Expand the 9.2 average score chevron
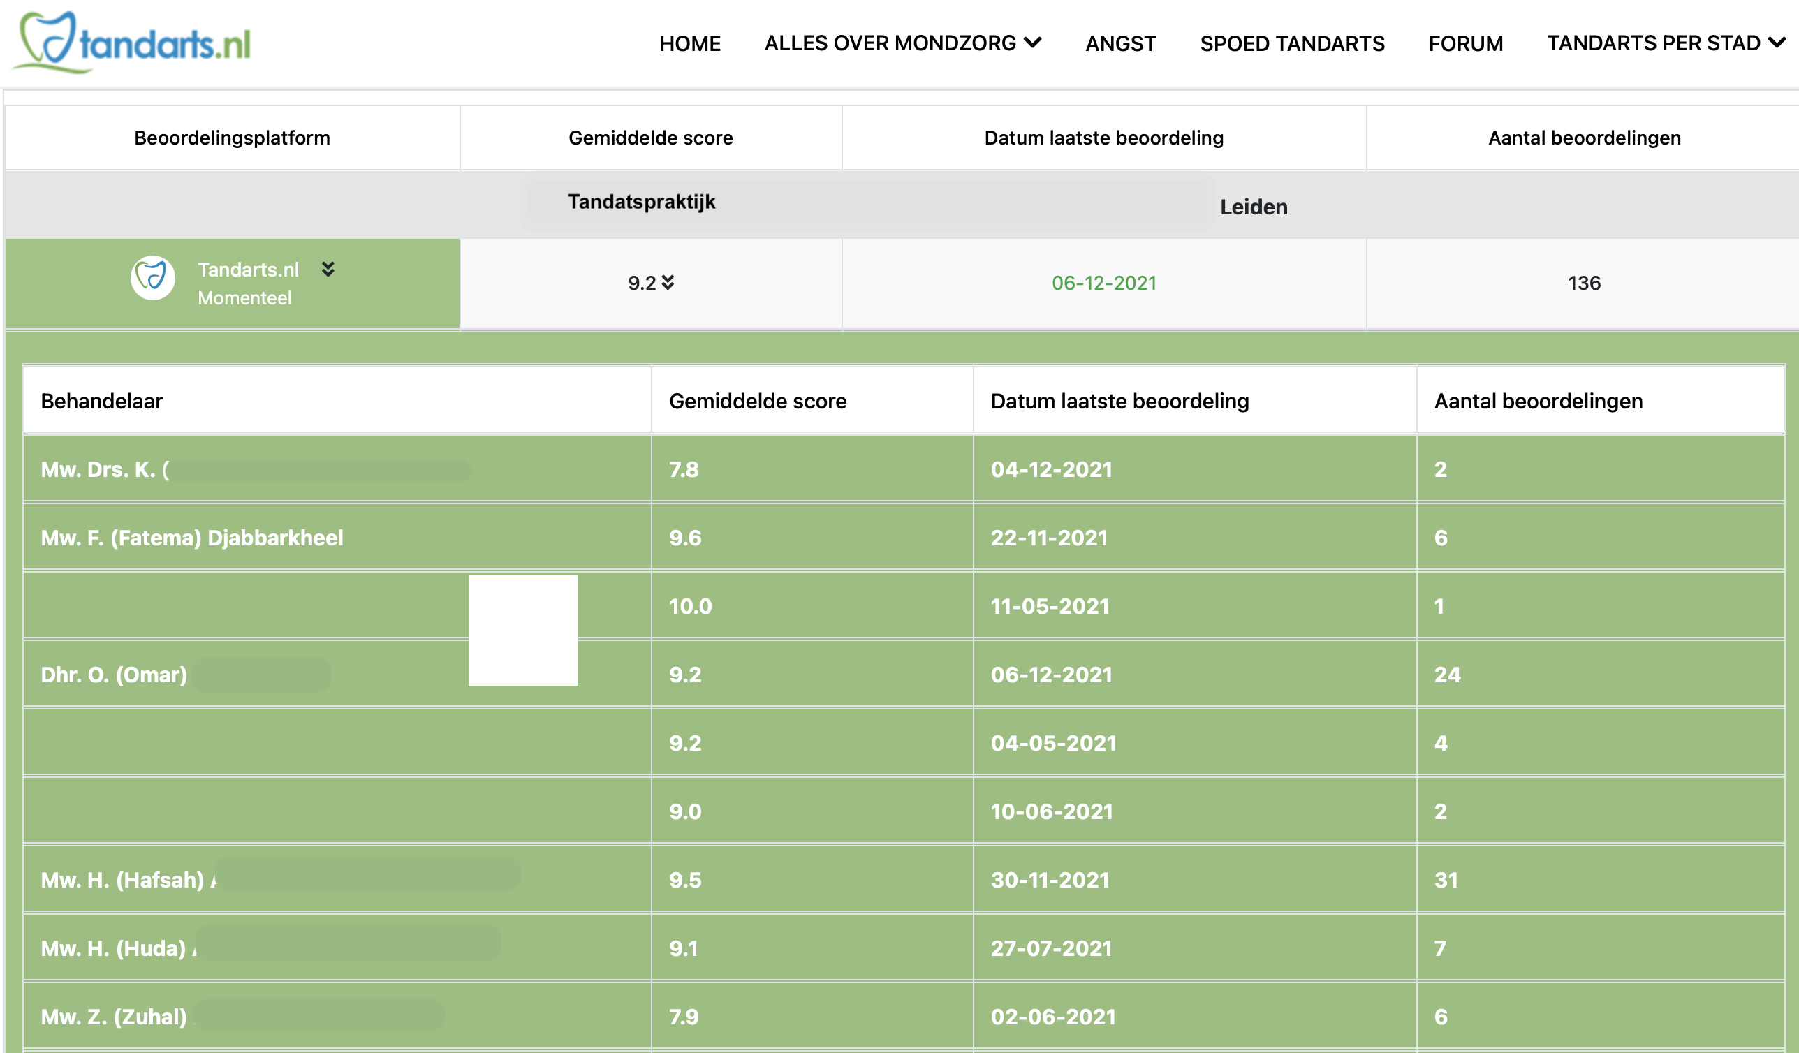The image size is (1799, 1053). pyautogui.click(x=668, y=283)
